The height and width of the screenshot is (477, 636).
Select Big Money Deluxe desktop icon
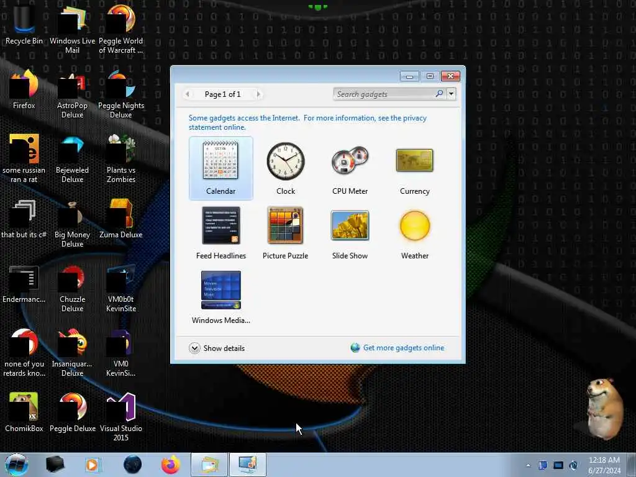72,223
